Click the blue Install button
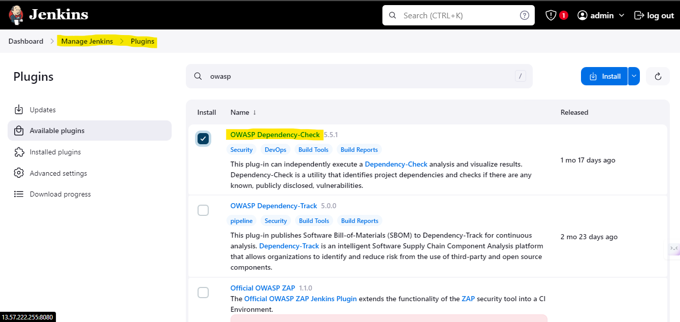The height and width of the screenshot is (322, 680). pyautogui.click(x=604, y=76)
